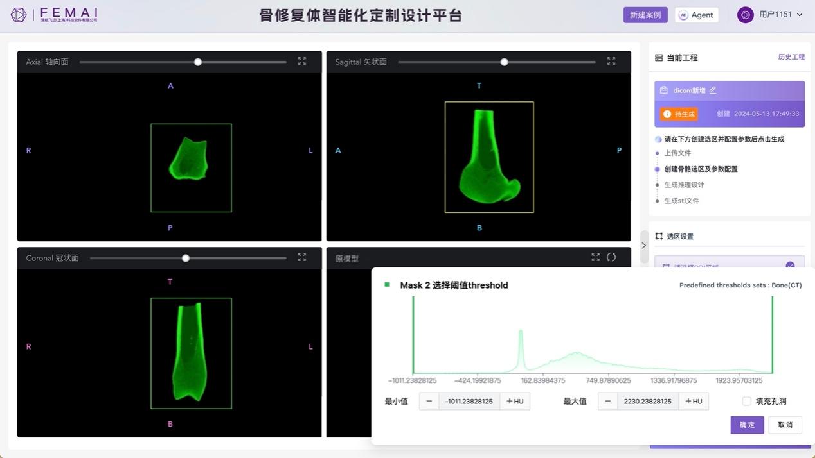Open 历史工程 project history

[791, 57]
